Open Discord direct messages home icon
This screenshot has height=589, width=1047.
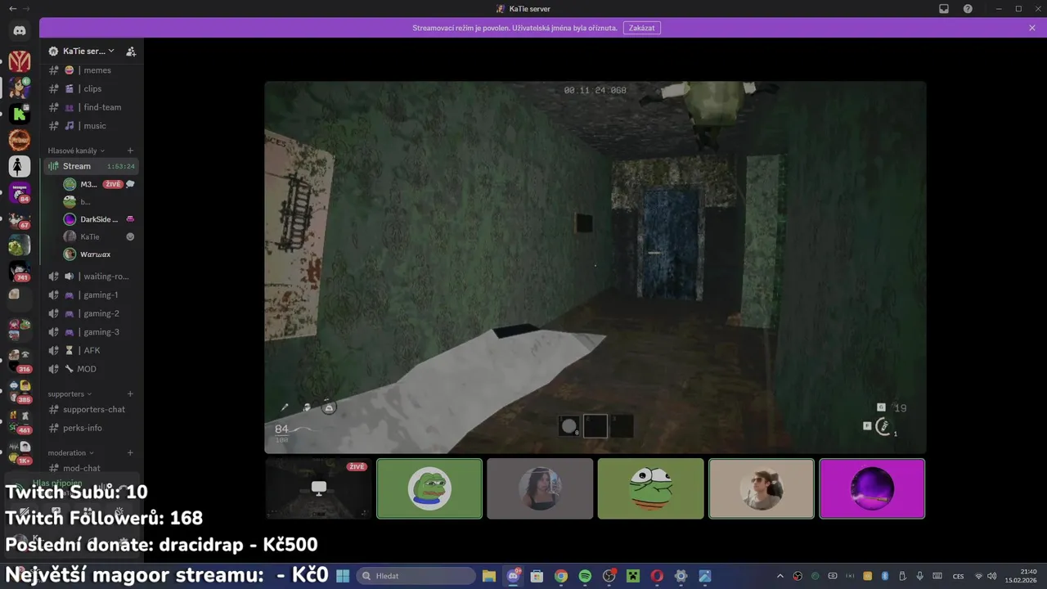(20, 31)
